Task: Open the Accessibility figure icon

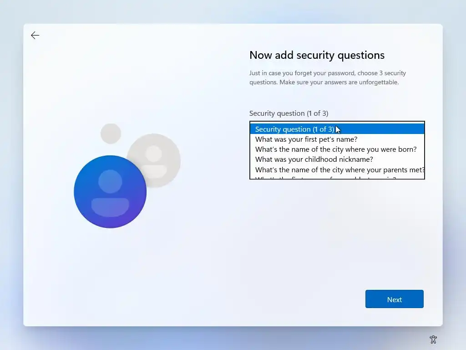Action: tap(433, 339)
